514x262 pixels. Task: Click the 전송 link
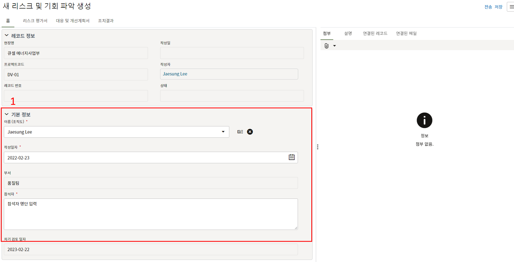pos(488,7)
